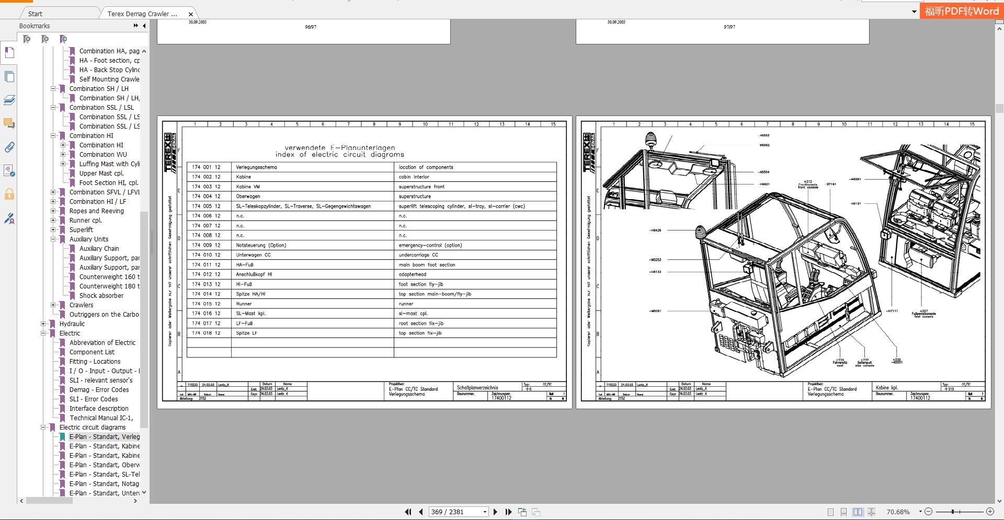
Task: Click the bookmarks panel horizontal scrollbar
Action: coord(49,501)
